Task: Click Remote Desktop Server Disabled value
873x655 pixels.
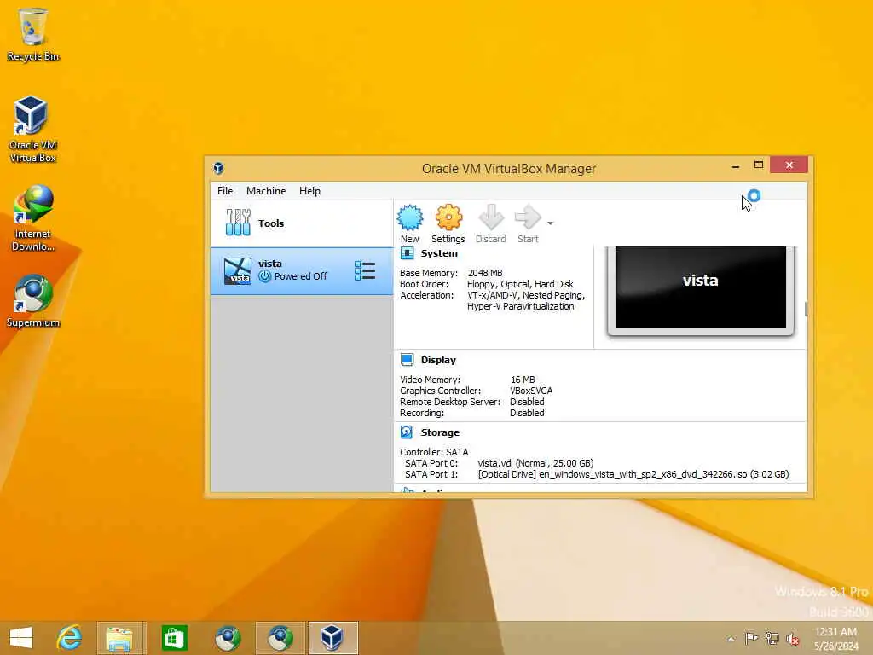Action: [x=527, y=402]
